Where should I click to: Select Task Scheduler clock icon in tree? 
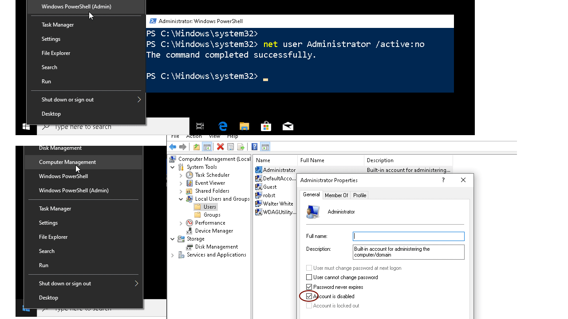pos(189,175)
